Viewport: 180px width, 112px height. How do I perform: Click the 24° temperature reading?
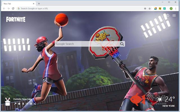point(170,99)
